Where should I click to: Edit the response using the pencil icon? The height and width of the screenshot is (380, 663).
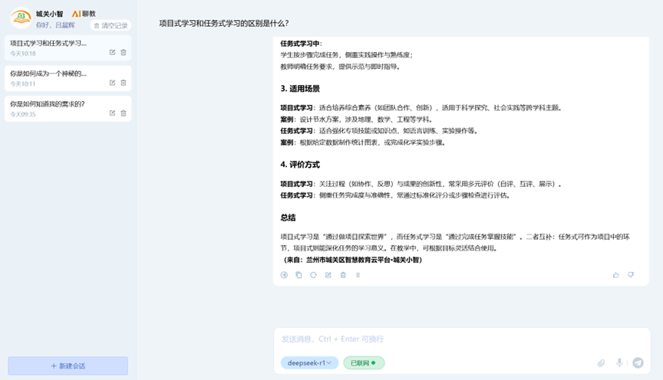pos(328,275)
